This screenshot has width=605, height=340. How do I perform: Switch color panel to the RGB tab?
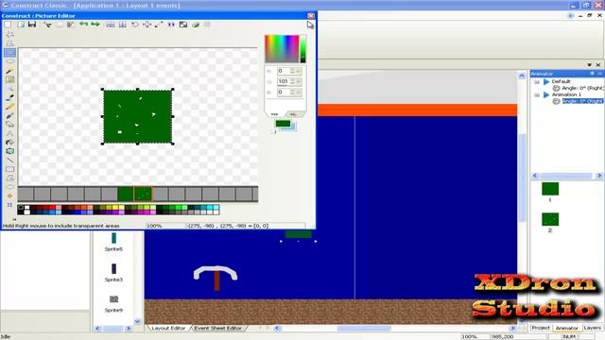click(274, 114)
